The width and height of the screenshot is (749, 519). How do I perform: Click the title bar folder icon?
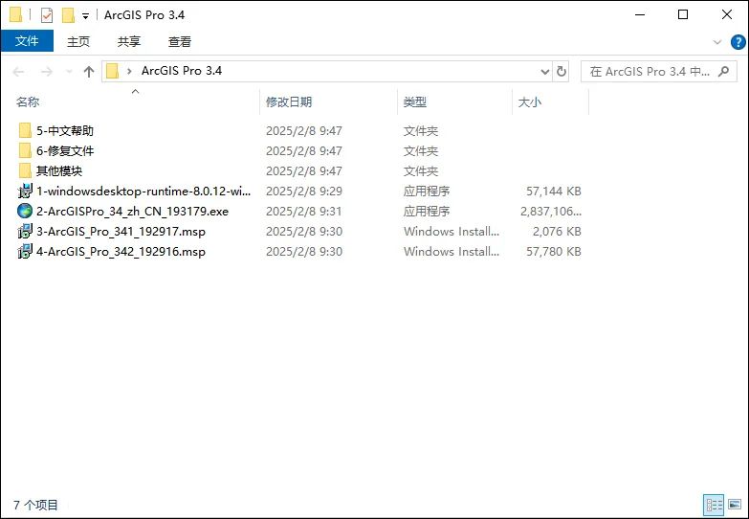pyautogui.click(x=15, y=14)
